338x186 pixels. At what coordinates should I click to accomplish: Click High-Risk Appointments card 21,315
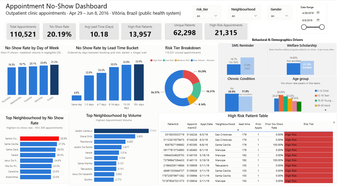[226, 31]
